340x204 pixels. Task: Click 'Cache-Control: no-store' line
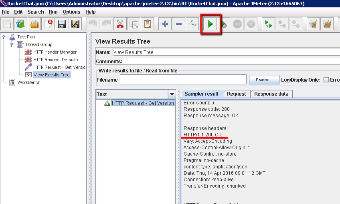(x=210, y=154)
